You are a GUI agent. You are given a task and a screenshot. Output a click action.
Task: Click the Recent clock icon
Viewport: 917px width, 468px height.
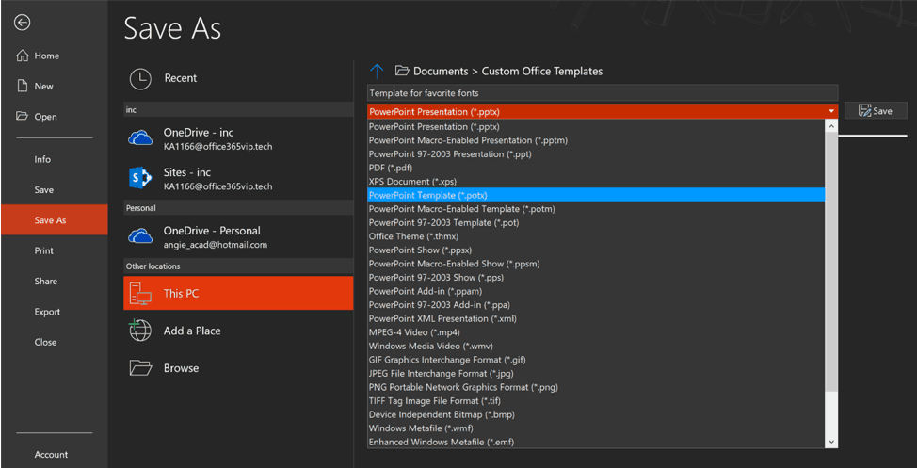tap(140, 78)
